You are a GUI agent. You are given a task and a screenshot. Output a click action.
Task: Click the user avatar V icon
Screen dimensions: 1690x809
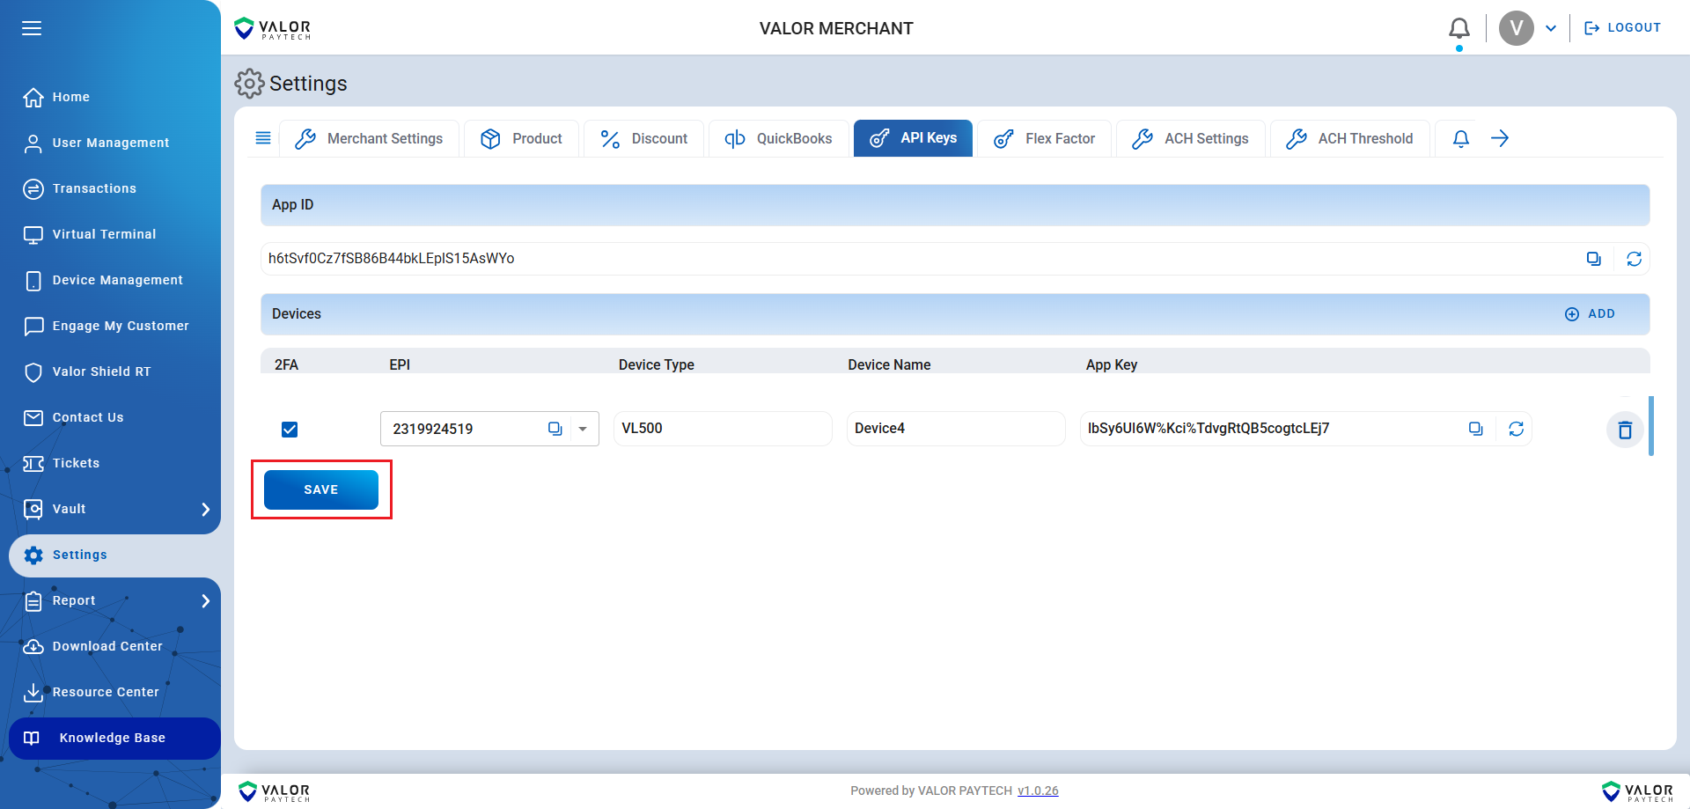[1516, 28]
